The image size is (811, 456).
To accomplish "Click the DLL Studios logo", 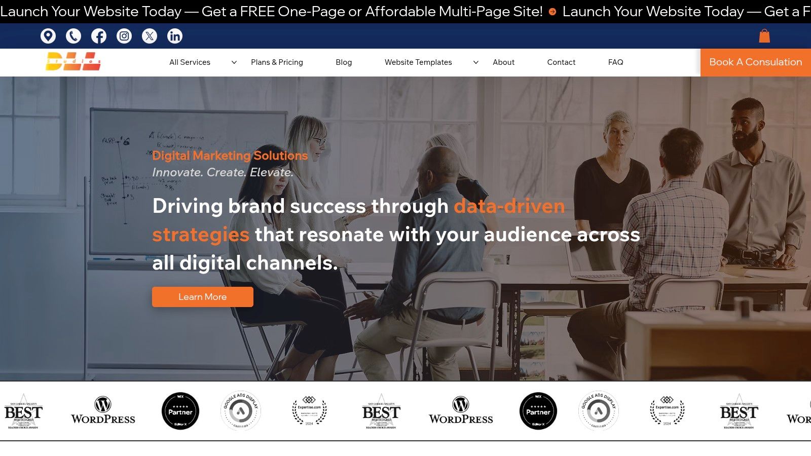I will (x=73, y=61).
